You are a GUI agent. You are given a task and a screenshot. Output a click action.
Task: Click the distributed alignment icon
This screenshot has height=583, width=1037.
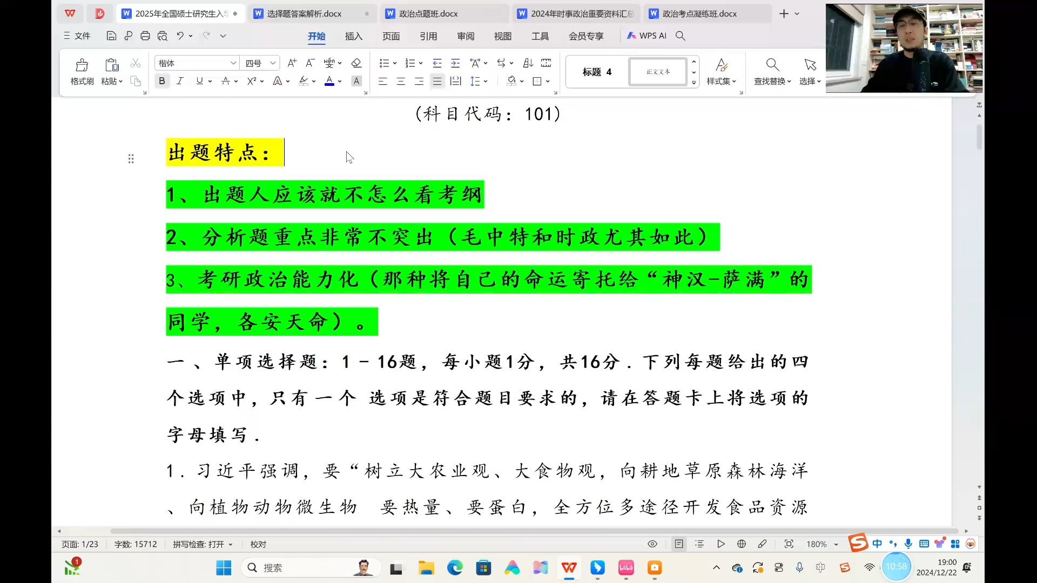click(455, 81)
